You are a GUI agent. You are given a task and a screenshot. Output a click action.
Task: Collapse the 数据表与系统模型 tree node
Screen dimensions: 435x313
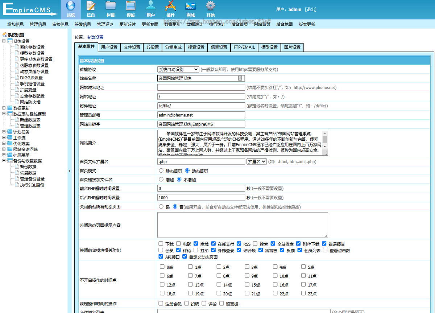pyautogui.click(x=4, y=114)
